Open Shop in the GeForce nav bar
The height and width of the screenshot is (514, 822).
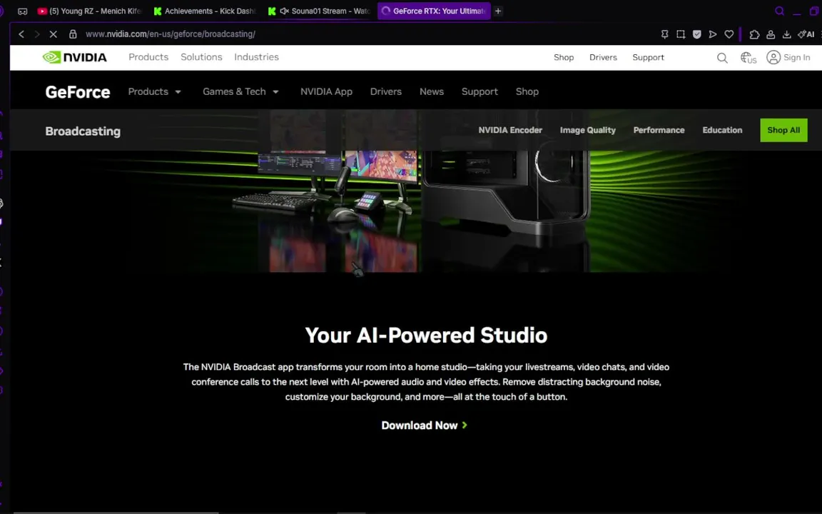tap(527, 91)
